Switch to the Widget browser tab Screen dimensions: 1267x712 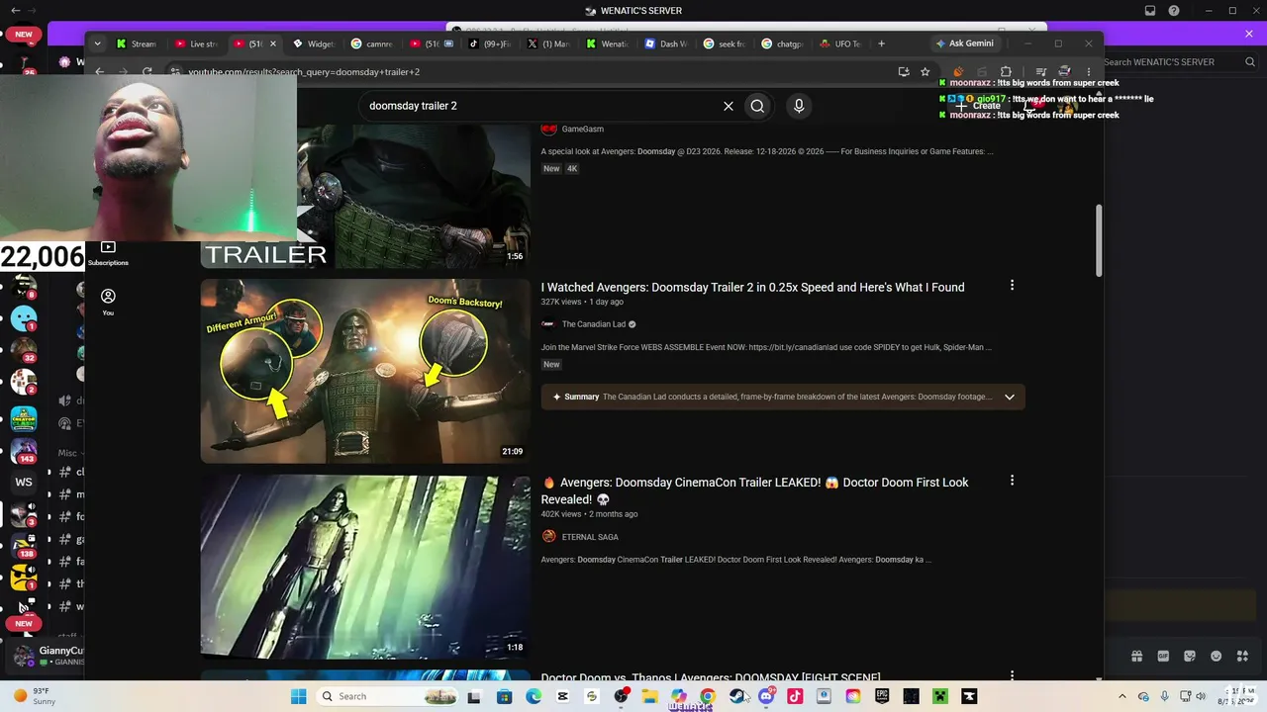(x=314, y=44)
